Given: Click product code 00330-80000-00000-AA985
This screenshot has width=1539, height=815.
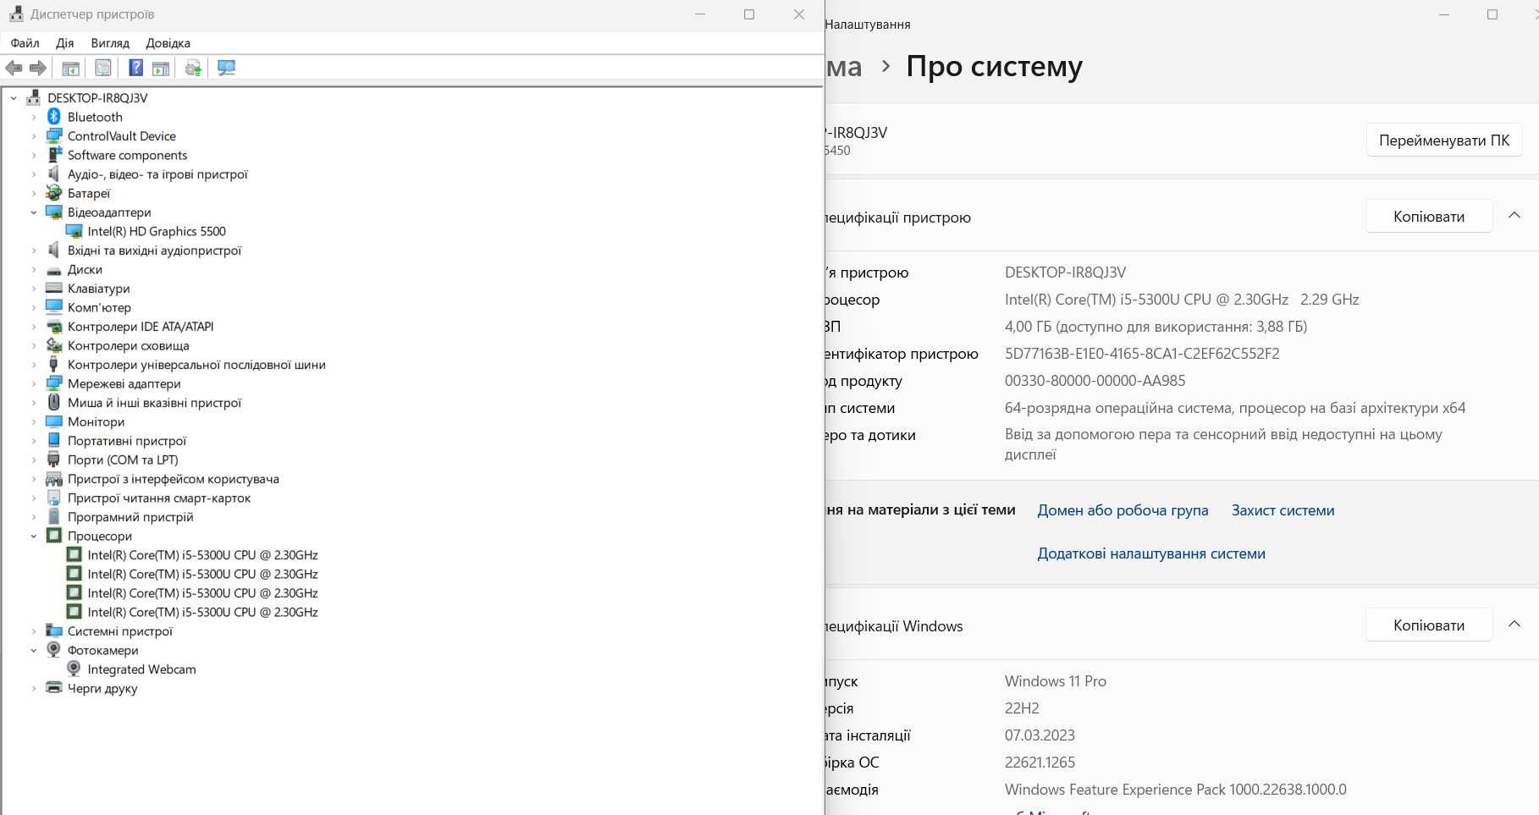Looking at the screenshot, I should [x=1095, y=381].
